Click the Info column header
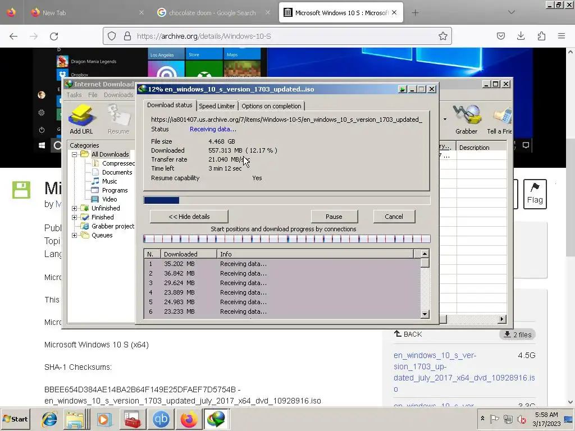The width and height of the screenshot is (575, 431). pyautogui.click(x=315, y=254)
